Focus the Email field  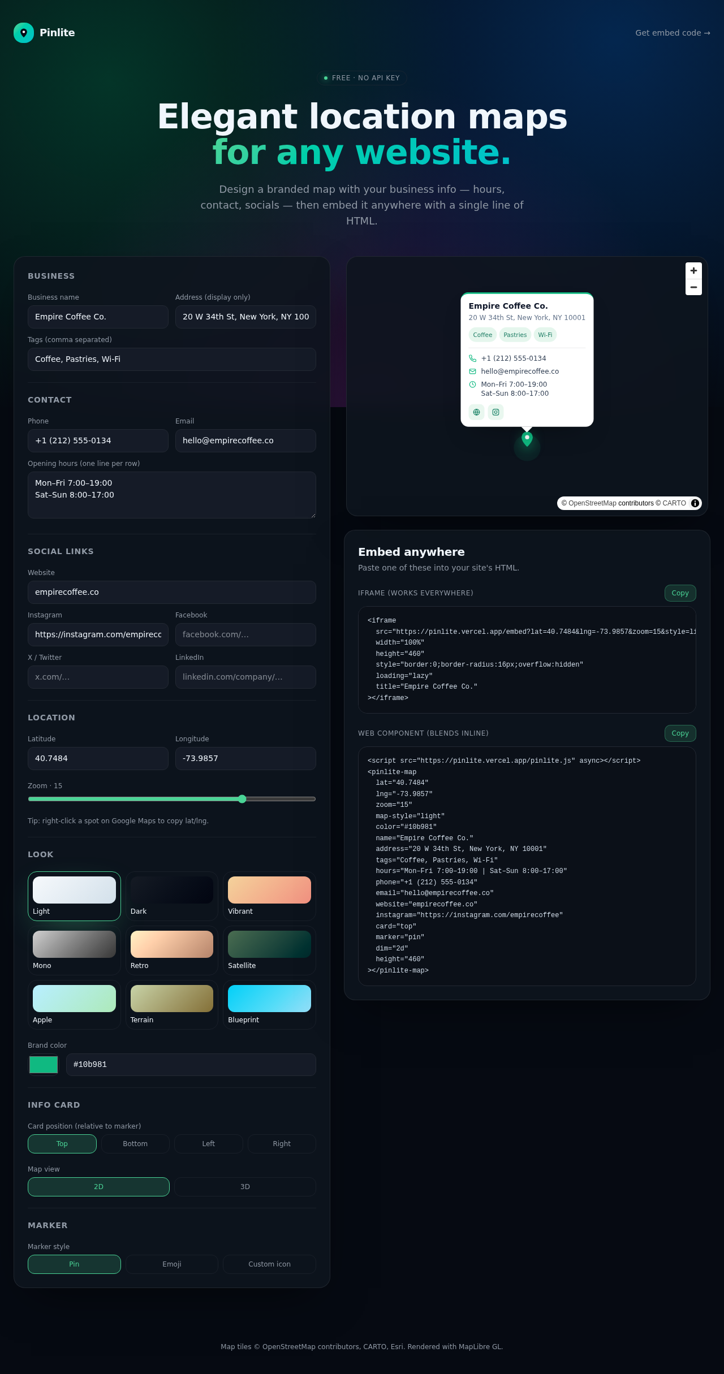[245, 440]
